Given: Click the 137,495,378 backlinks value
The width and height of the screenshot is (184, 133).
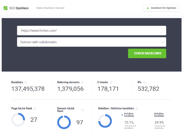Looking at the screenshot, I should [x=28, y=89].
